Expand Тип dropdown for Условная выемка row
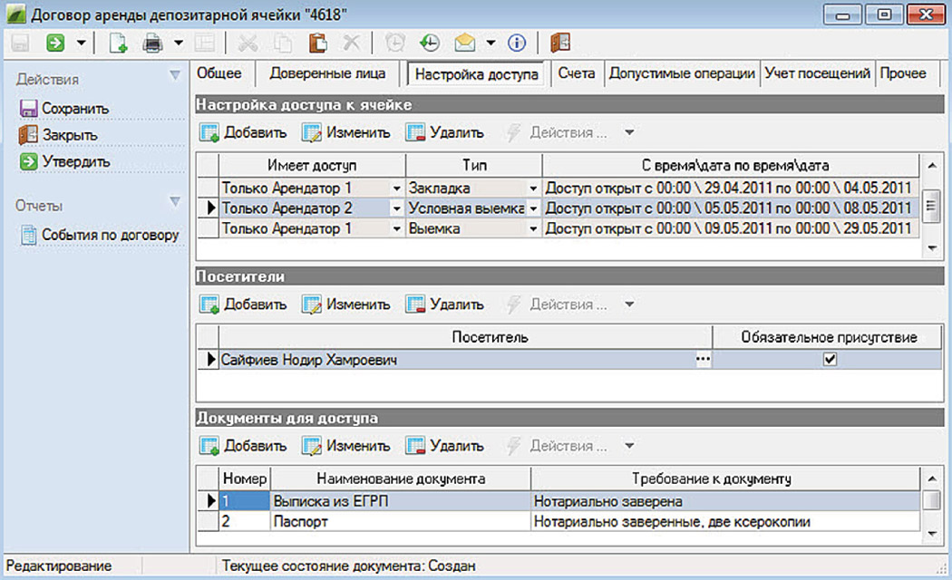 (533, 208)
